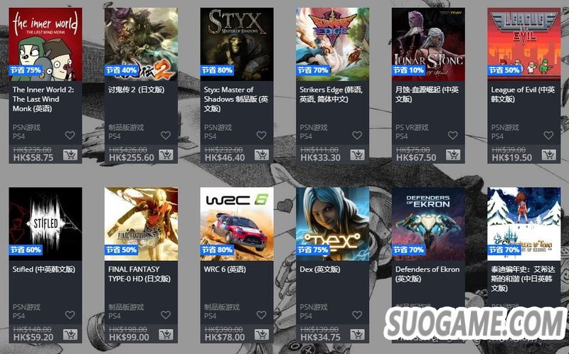
Task: Open the Dex game cover art
Action: (x=333, y=224)
